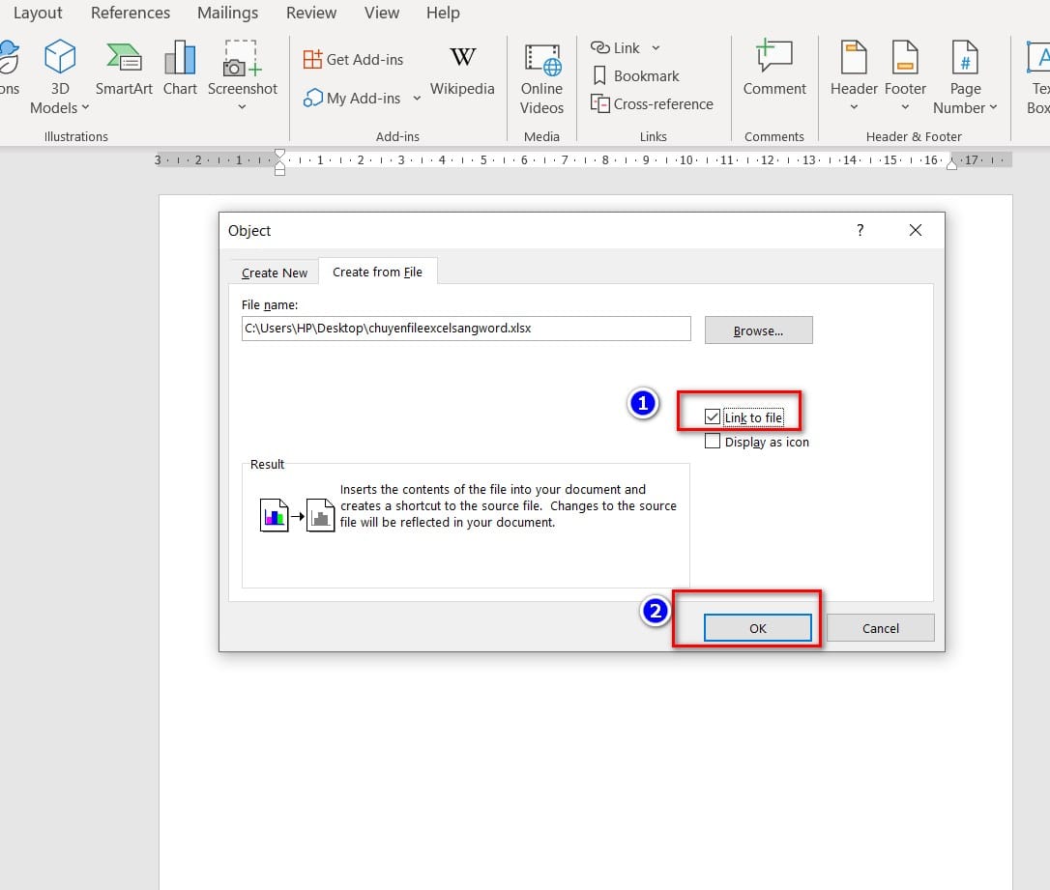Confirm the Object dialog with OK

[757, 628]
